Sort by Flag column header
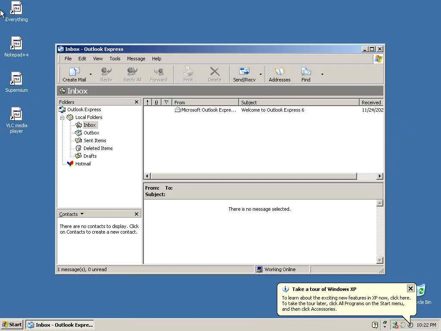Screen dimensions: 441x331 click(x=167, y=103)
